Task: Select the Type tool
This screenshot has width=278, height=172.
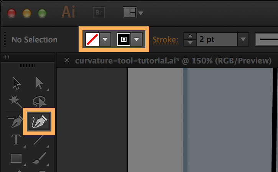Action: (x=16, y=140)
